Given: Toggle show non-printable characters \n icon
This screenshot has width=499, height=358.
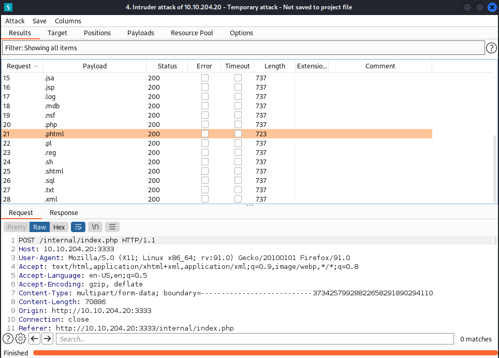Looking at the screenshot, I should pyautogui.click(x=95, y=227).
